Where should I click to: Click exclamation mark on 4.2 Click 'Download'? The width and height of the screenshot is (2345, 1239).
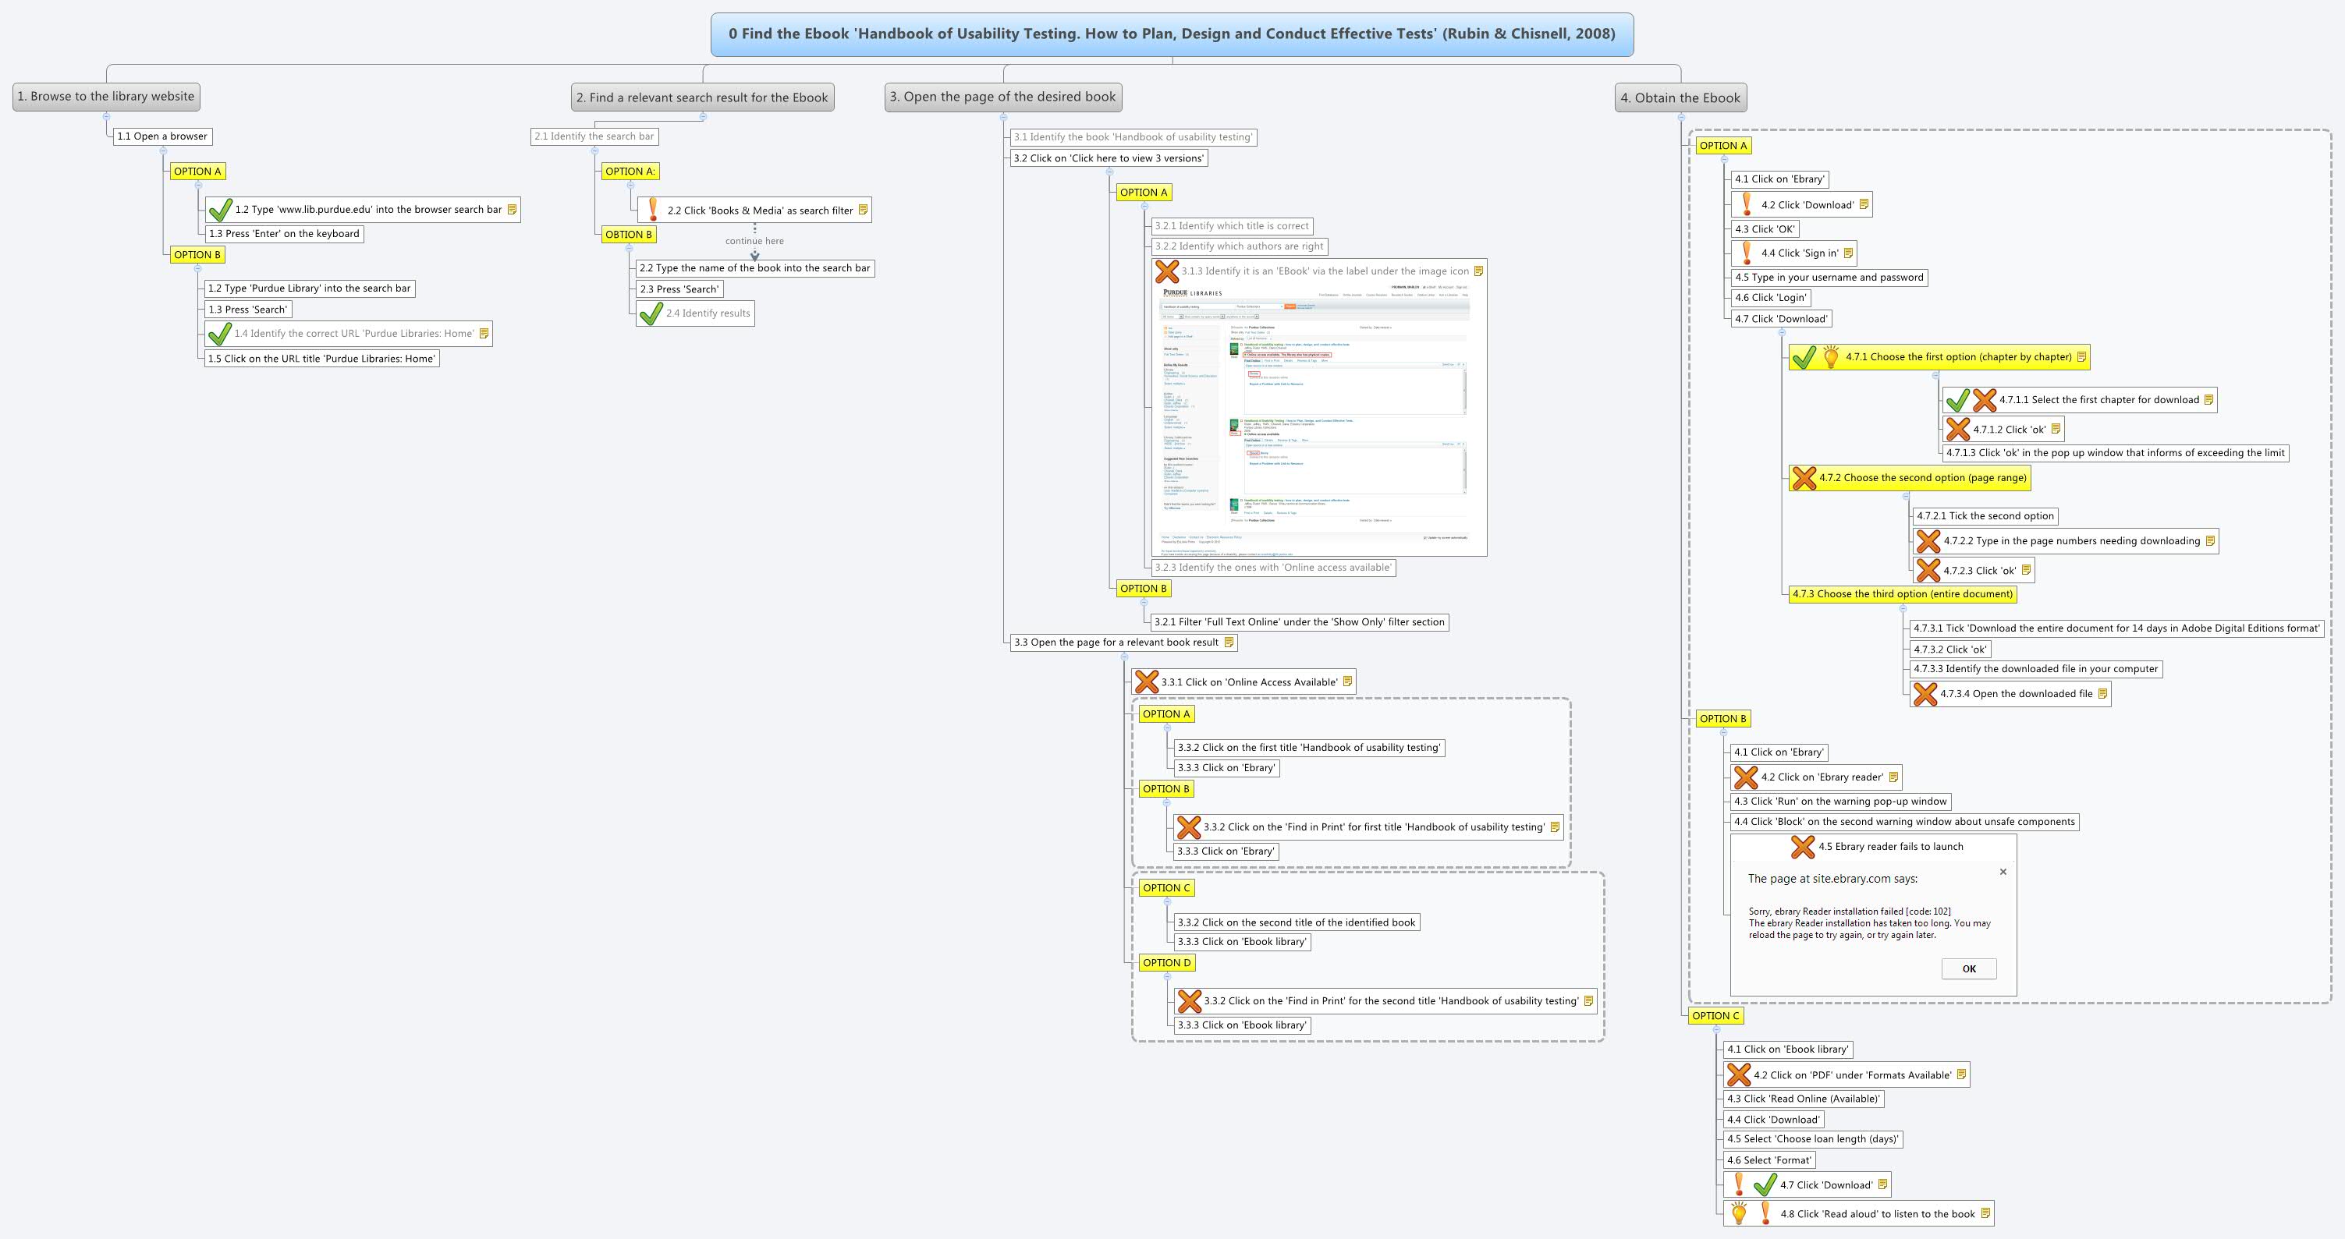[x=1746, y=204]
